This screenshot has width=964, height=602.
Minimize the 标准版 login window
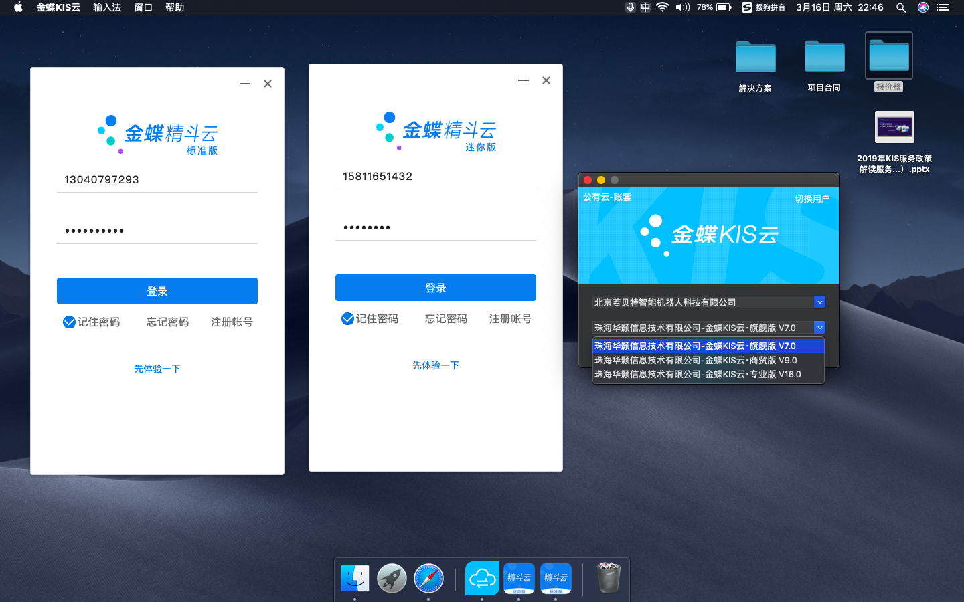point(245,84)
